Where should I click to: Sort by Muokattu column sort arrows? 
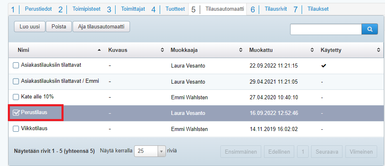tap(312, 50)
